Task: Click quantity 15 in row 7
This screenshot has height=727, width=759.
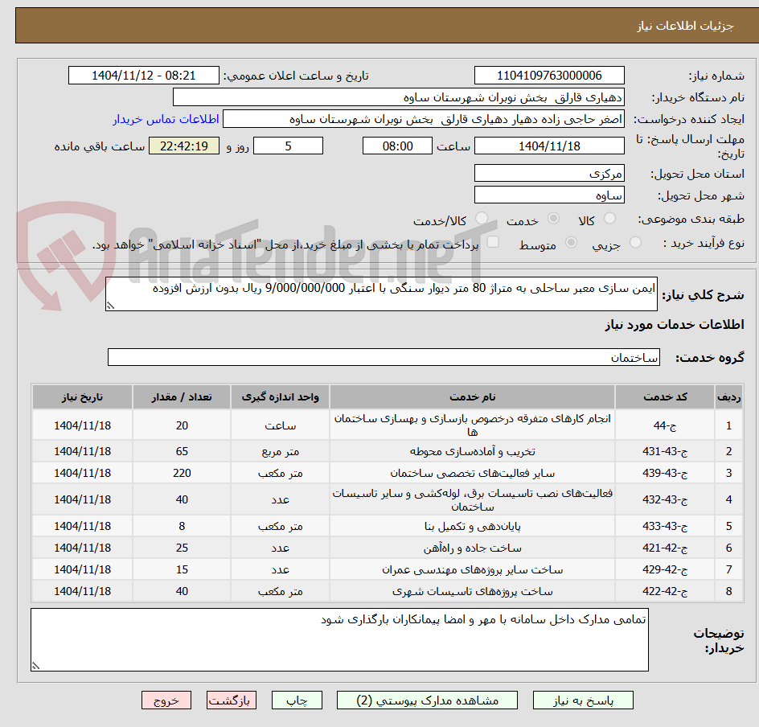Action: pos(182,569)
